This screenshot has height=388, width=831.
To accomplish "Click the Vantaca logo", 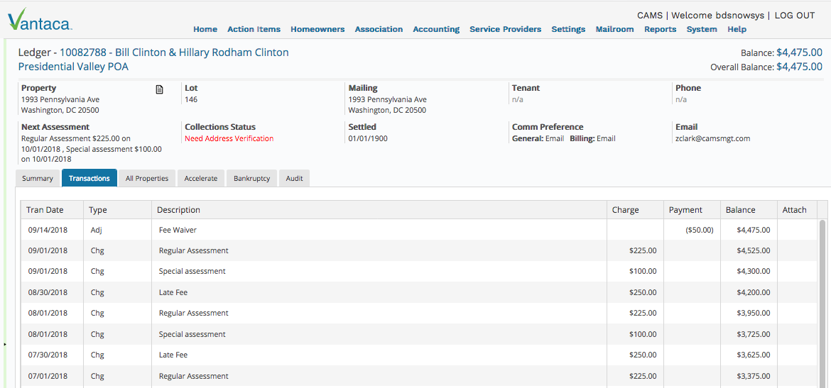I will 40,20.
